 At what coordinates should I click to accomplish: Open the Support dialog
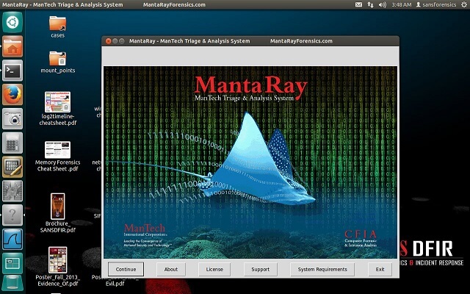(x=260, y=269)
